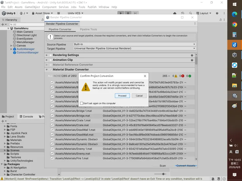Uncheck the Material Shader Converter checkbox
This screenshot has height=181, width=242.
tap(51, 69)
